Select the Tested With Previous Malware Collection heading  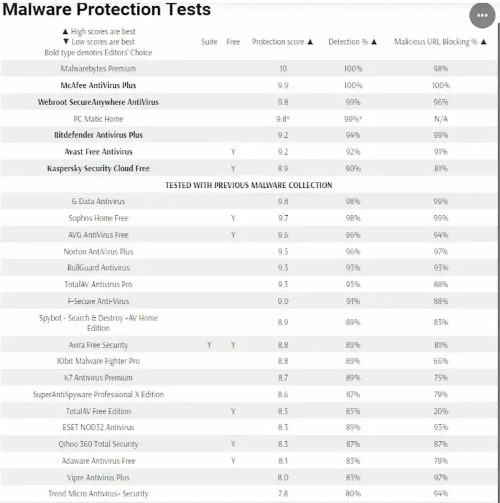pyautogui.click(x=249, y=185)
